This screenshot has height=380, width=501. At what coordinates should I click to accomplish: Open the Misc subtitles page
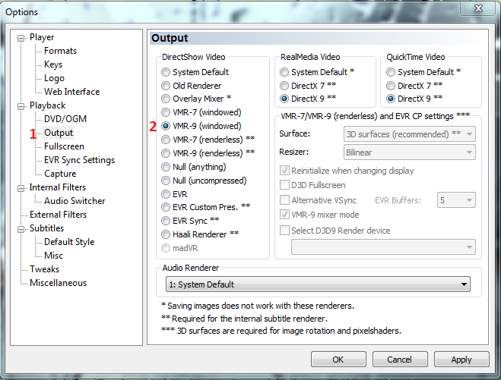click(x=53, y=256)
